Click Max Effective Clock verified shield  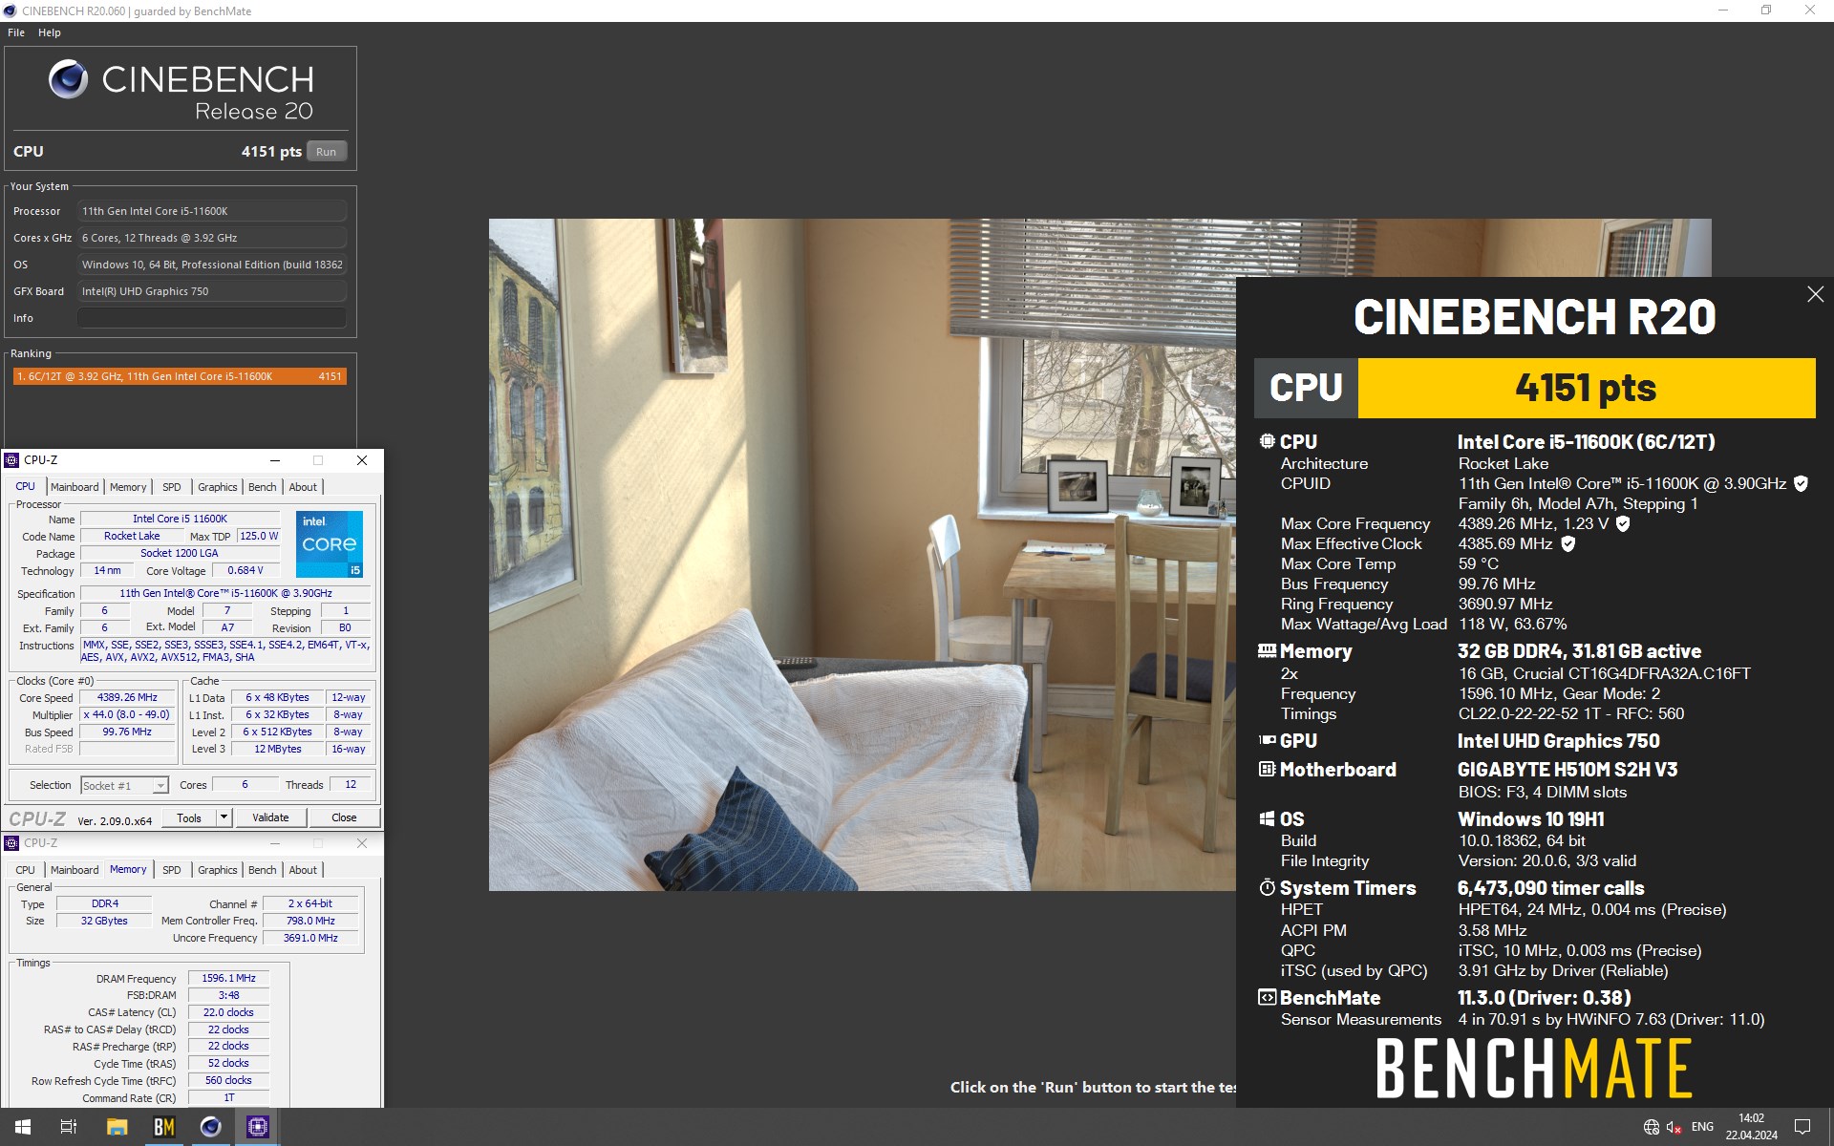click(x=1567, y=543)
